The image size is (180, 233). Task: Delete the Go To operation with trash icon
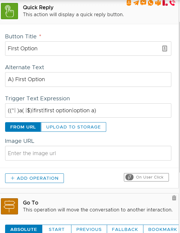174,198
